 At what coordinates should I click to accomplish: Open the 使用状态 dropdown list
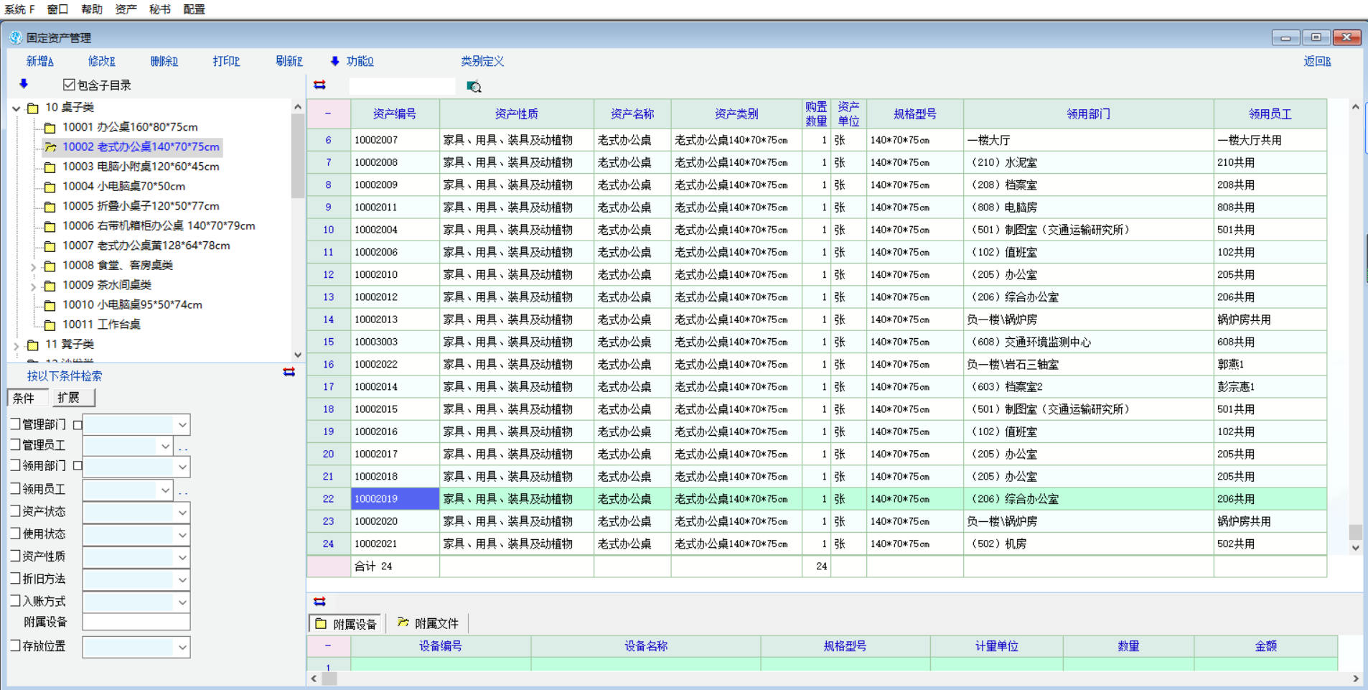tap(182, 535)
